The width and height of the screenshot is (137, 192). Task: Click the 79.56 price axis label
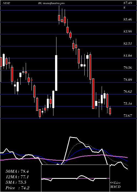(x=128, y=67)
